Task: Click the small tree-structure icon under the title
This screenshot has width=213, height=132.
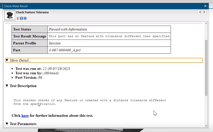Action: (x=18, y=18)
